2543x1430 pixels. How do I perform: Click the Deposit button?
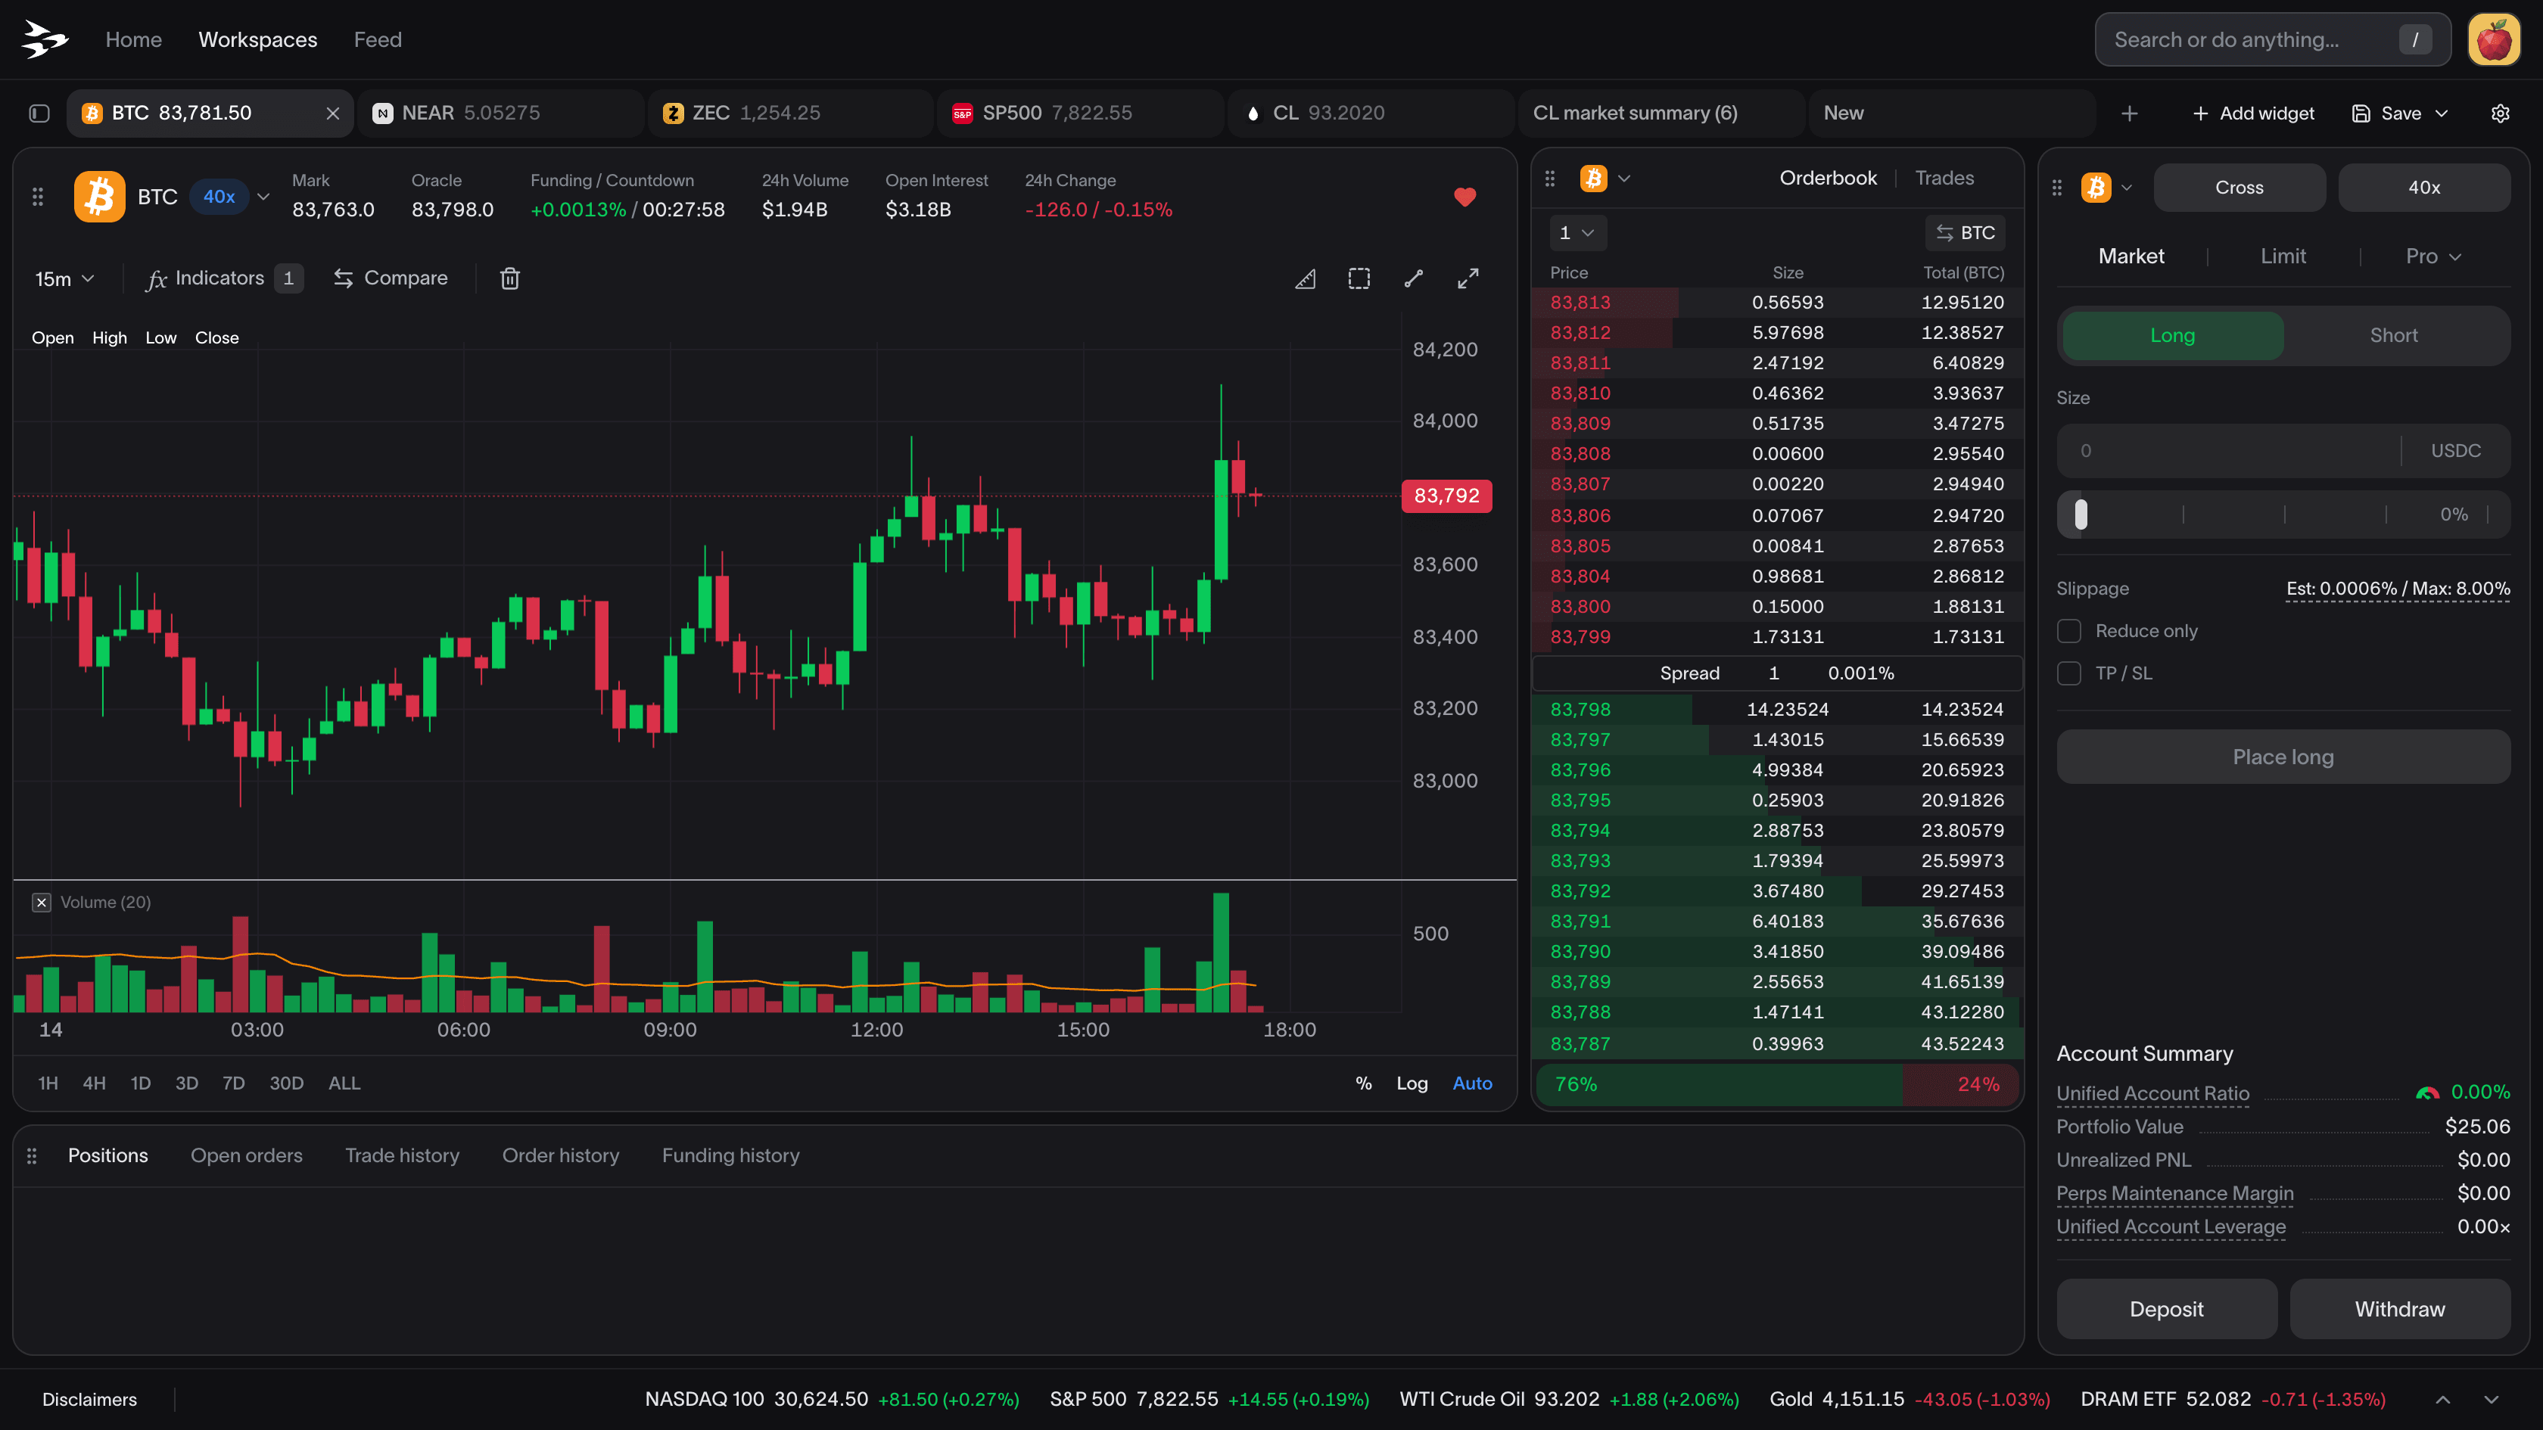[2166, 1310]
